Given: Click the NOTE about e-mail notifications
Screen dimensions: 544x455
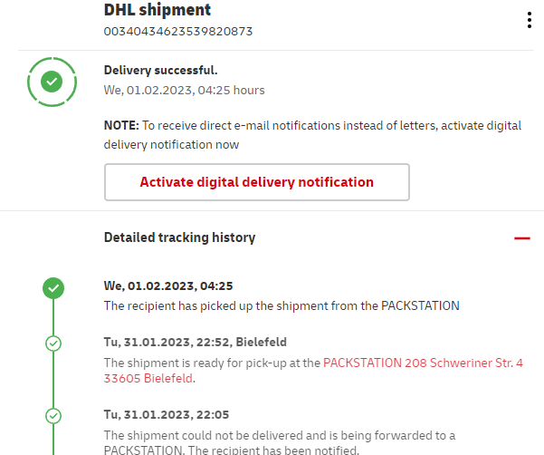Looking at the screenshot, I should [311, 134].
